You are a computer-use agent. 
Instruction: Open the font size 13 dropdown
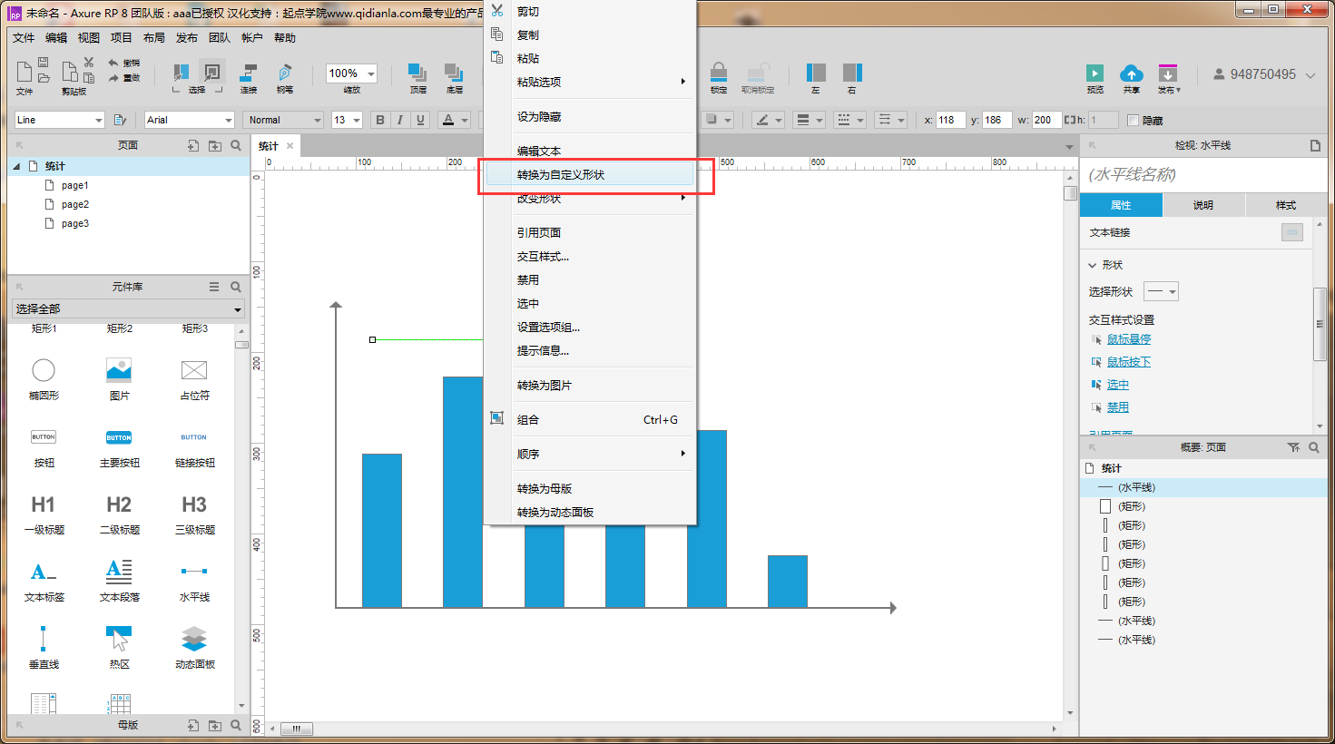click(x=347, y=120)
